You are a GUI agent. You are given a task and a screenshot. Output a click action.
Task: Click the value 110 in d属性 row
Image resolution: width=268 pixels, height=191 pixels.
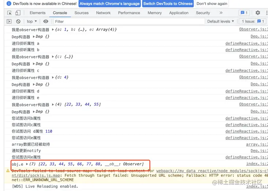(49, 131)
